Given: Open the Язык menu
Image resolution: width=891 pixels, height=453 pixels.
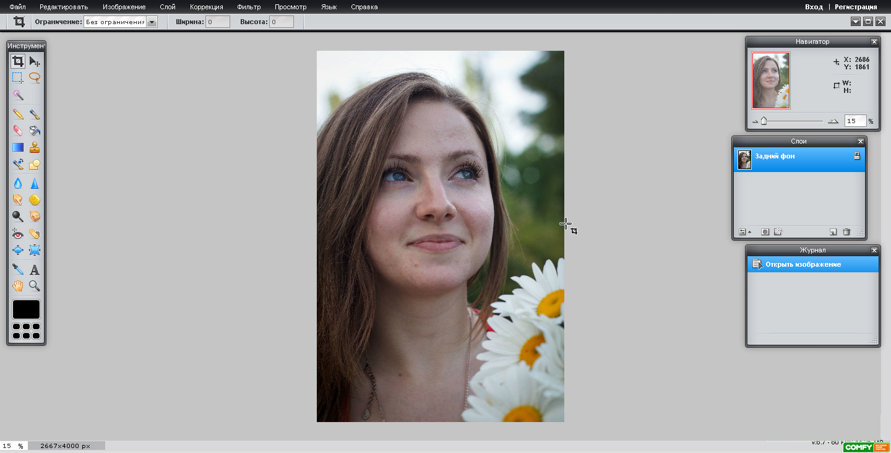Looking at the screenshot, I should (329, 7).
